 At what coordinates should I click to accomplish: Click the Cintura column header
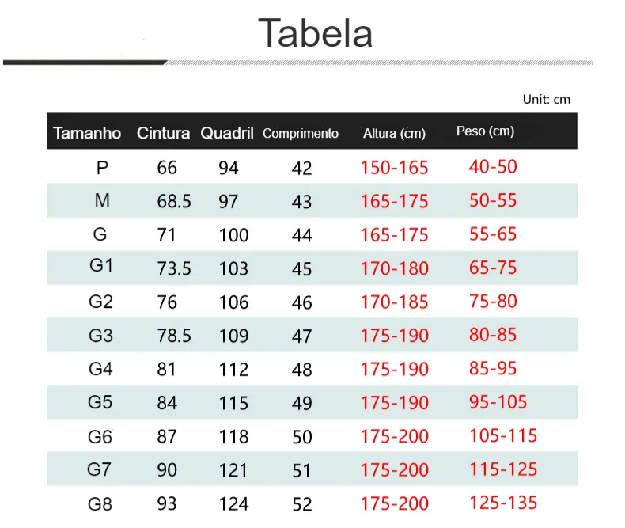coord(164,133)
